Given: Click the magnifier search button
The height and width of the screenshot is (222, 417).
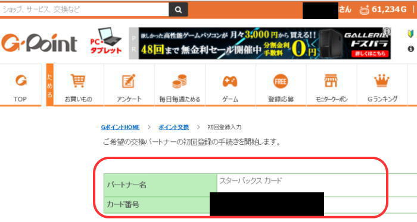Looking at the screenshot, I should (178, 9).
